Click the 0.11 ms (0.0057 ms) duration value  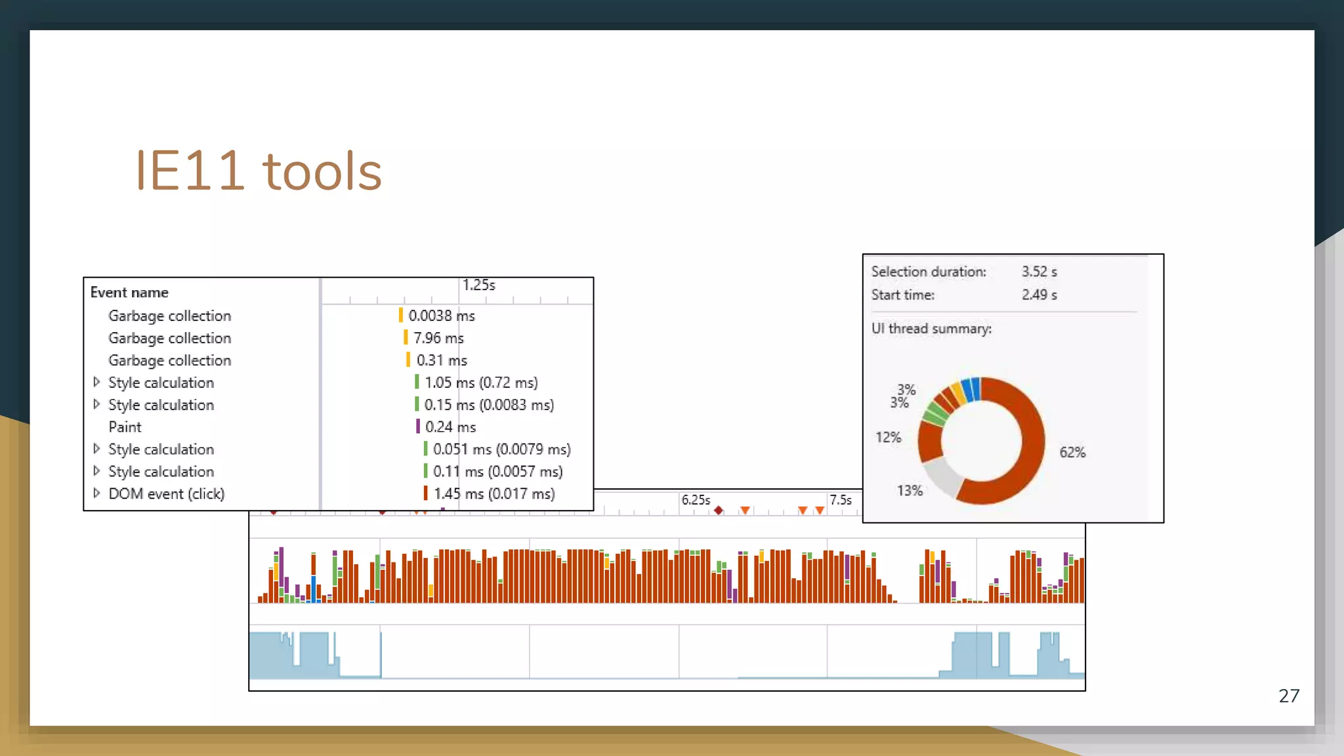pyautogui.click(x=497, y=472)
